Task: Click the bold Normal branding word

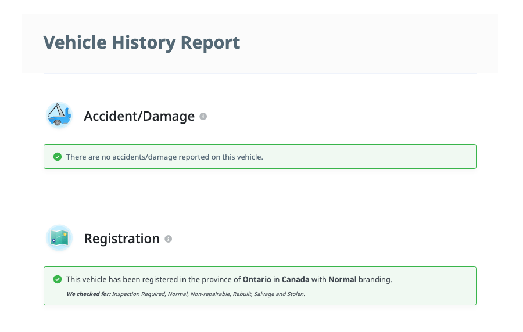Action: (342, 279)
